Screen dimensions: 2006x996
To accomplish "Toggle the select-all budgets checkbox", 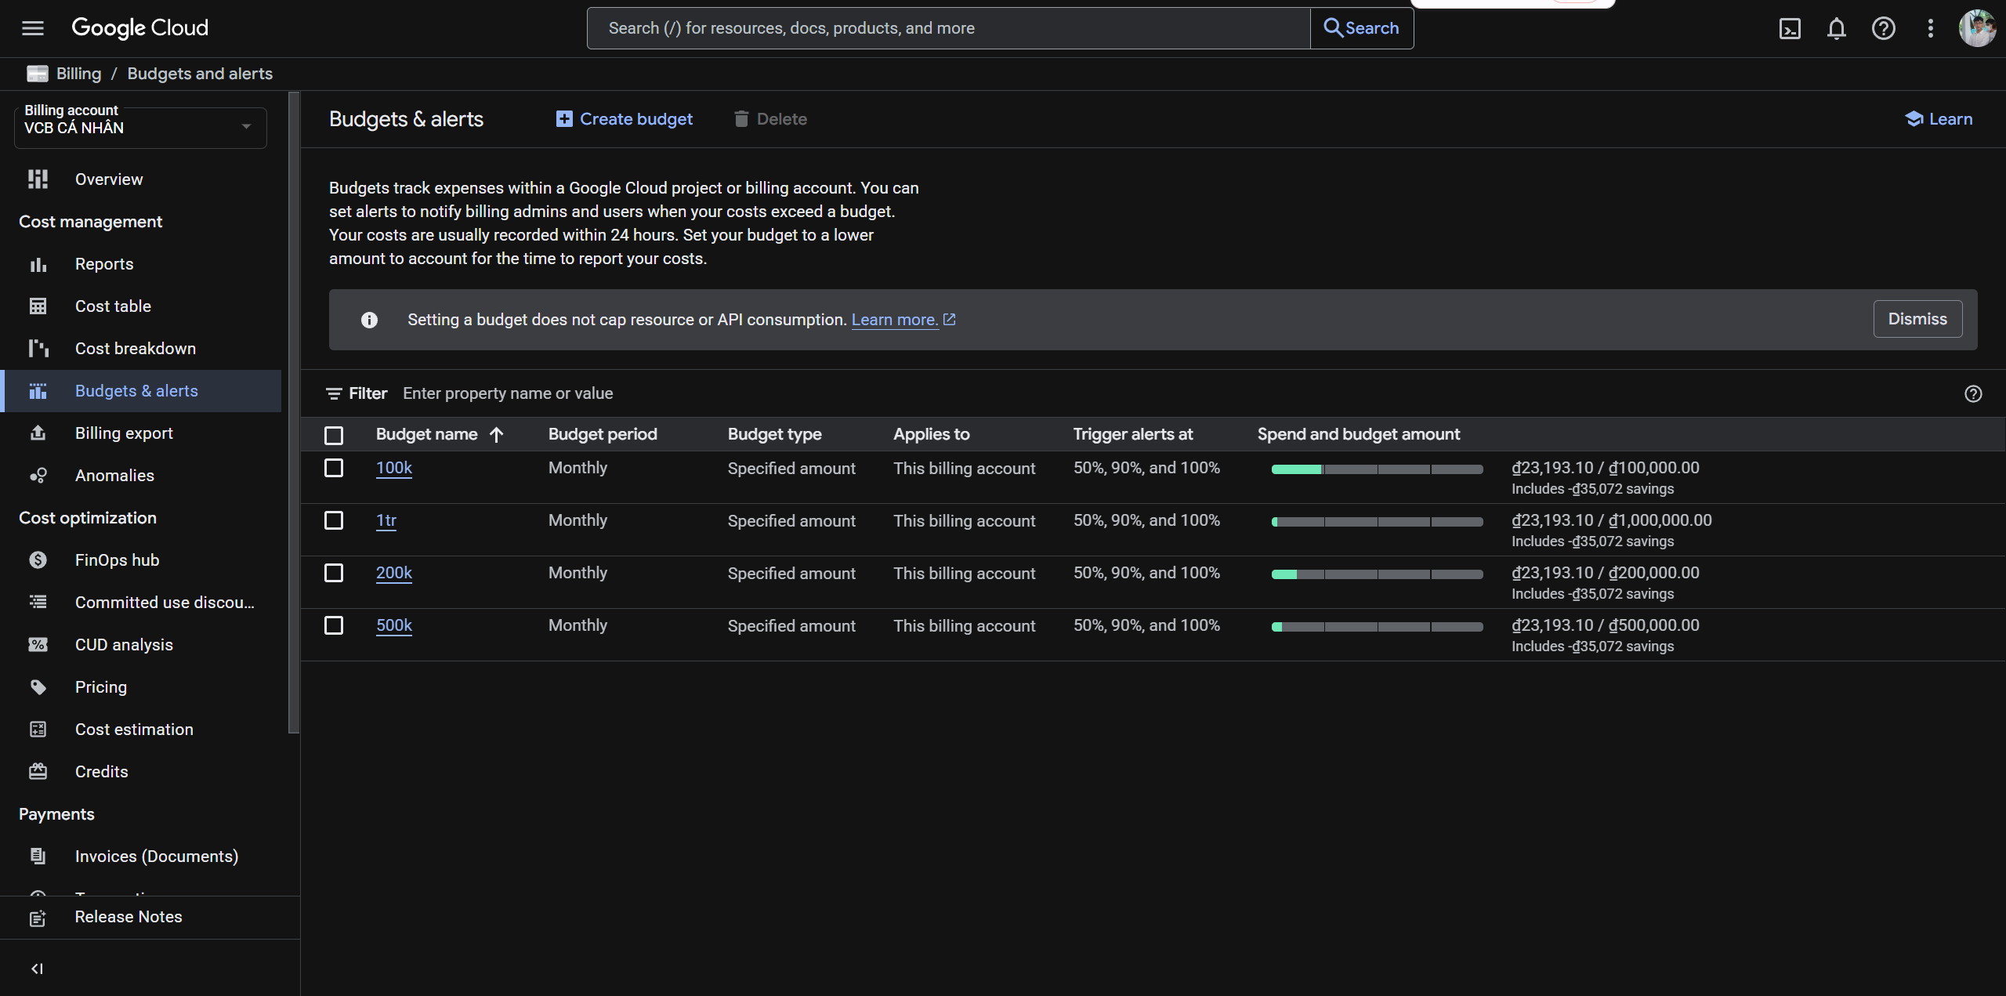I will 334,435.
